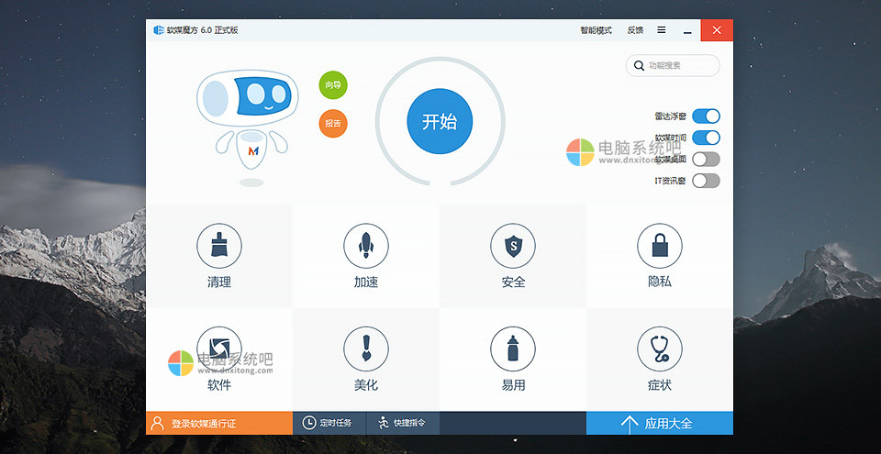
Task: Open the 隐私 padlock privacy icon
Action: 660,246
